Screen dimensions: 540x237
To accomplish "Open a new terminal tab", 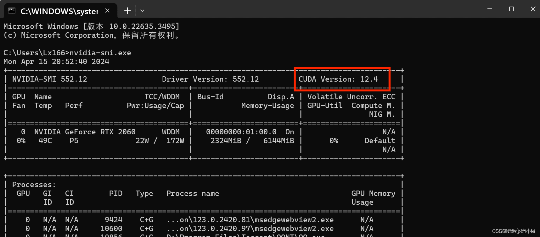I will tap(127, 11).
